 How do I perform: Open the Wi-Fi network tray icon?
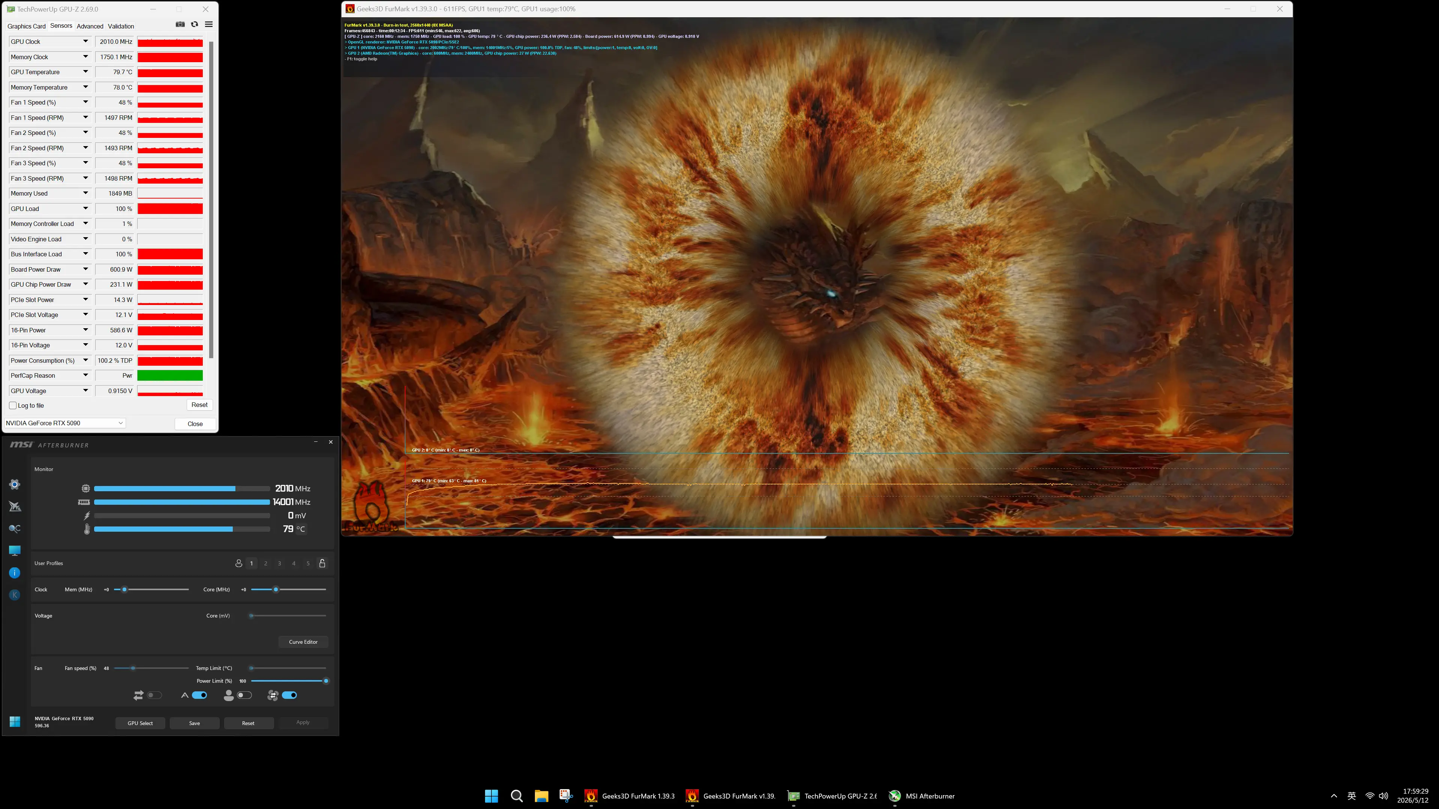[x=1370, y=796]
